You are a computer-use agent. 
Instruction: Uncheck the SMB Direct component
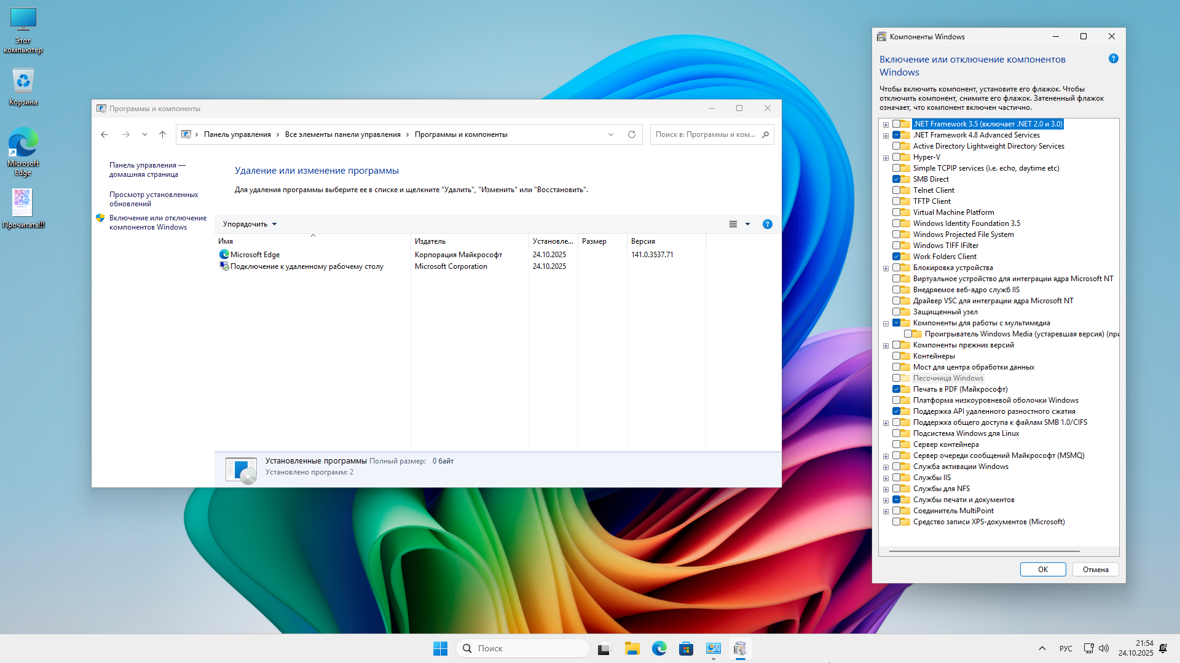pyautogui.click(x=896, y=179)
